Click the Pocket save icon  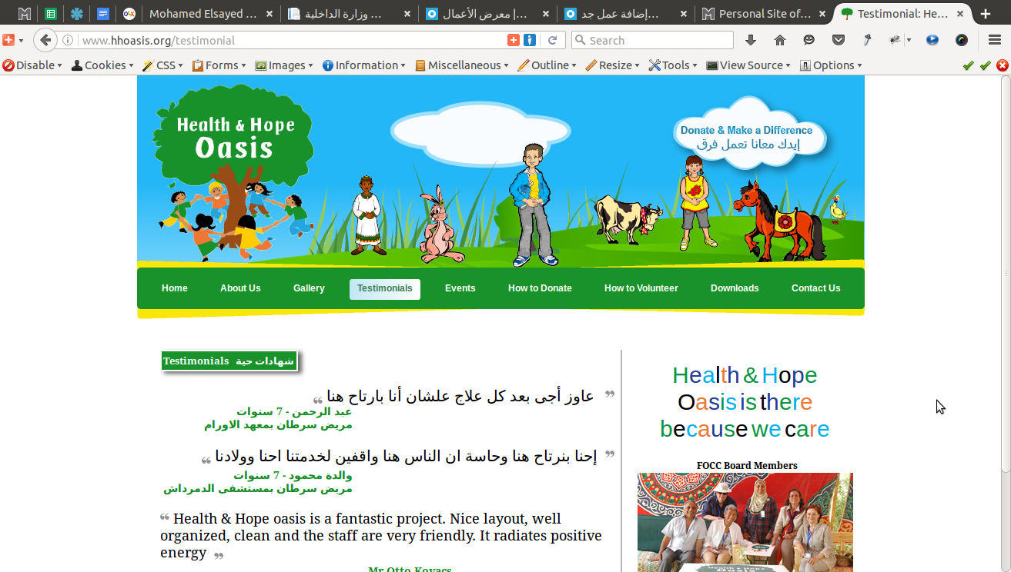pos(839,40)
